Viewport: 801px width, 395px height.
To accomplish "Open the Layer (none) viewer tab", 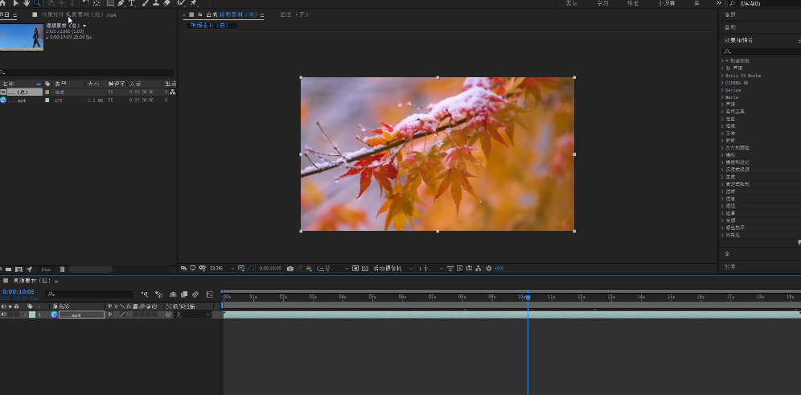I will click(293, 14).
